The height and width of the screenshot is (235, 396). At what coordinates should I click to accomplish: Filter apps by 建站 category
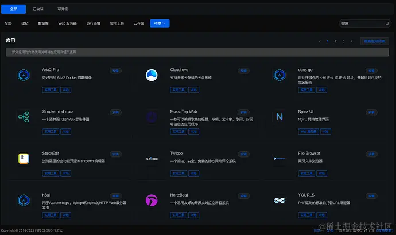[x=25, y=23]
